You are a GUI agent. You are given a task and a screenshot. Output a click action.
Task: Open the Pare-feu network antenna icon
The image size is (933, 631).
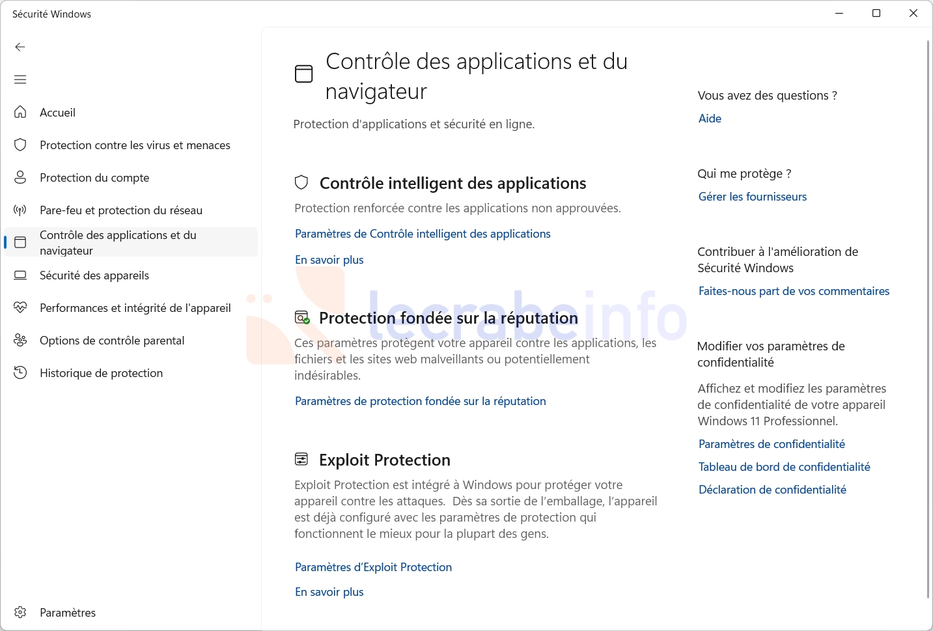20,210
